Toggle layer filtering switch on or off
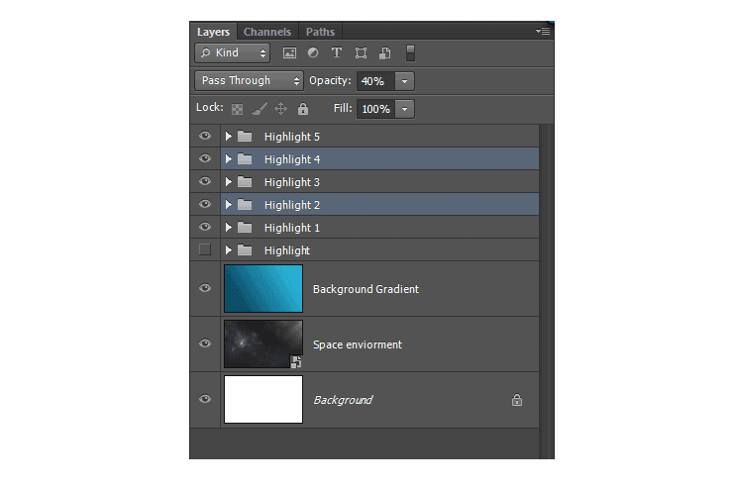 410,53
